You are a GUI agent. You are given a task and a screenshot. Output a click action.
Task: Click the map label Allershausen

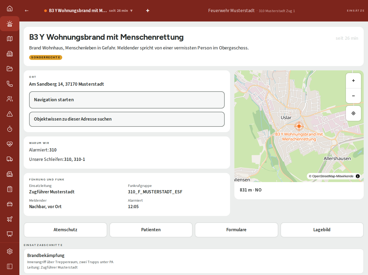click(337, 158)
